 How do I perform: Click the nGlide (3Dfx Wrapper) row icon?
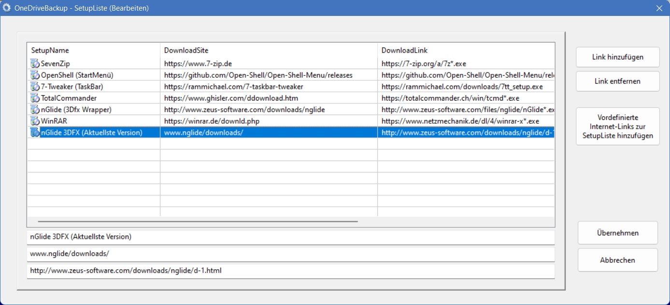tap(35, 110)
